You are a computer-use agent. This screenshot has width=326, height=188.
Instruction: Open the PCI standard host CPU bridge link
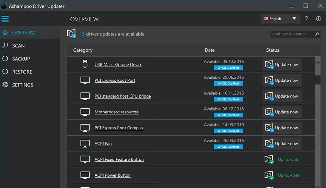coord(123,96)
